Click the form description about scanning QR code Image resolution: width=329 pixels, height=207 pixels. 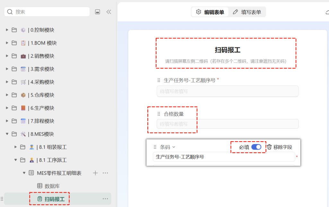226,61
